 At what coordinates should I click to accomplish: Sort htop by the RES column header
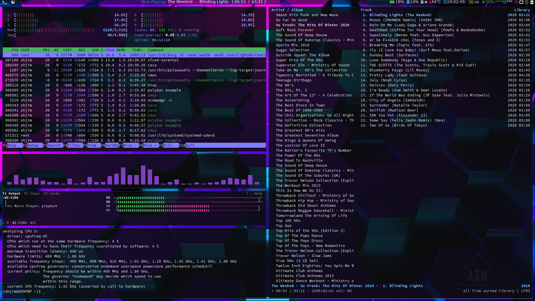pos(82,50)
